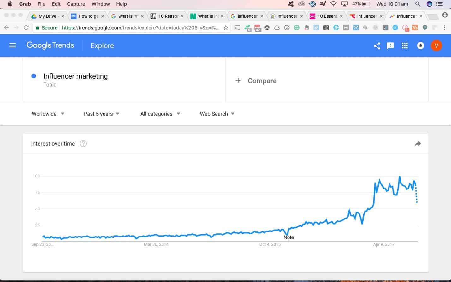
Task: Open the Google apps grid
Action: pyautogui.click(x=405, y=46)
